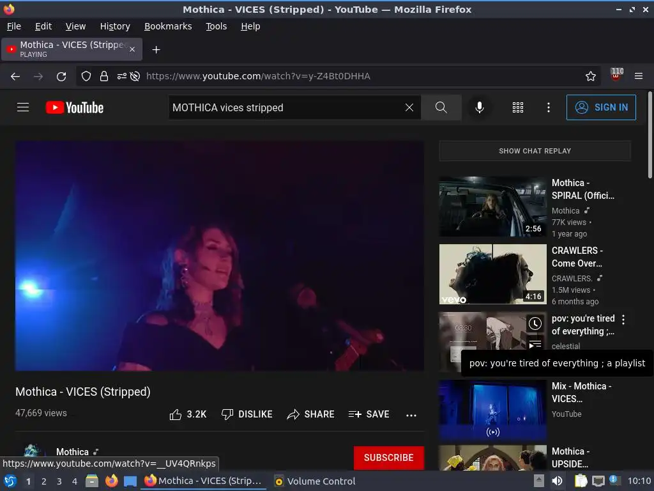The width and height of the screenshot is (654, 491).
Task: Select the Mothica VICES browser tab
Action: pos(72,49)
